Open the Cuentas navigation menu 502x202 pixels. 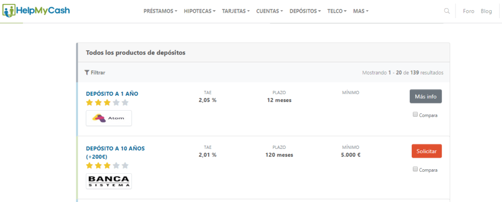[270, 11]
